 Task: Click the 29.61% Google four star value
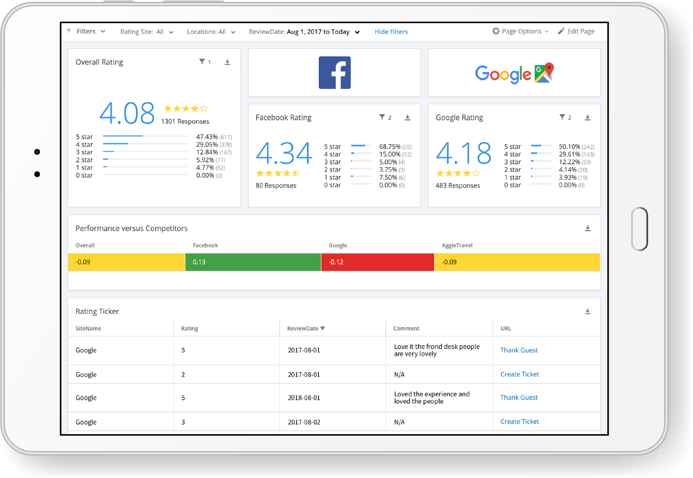(x=569, y=154)
